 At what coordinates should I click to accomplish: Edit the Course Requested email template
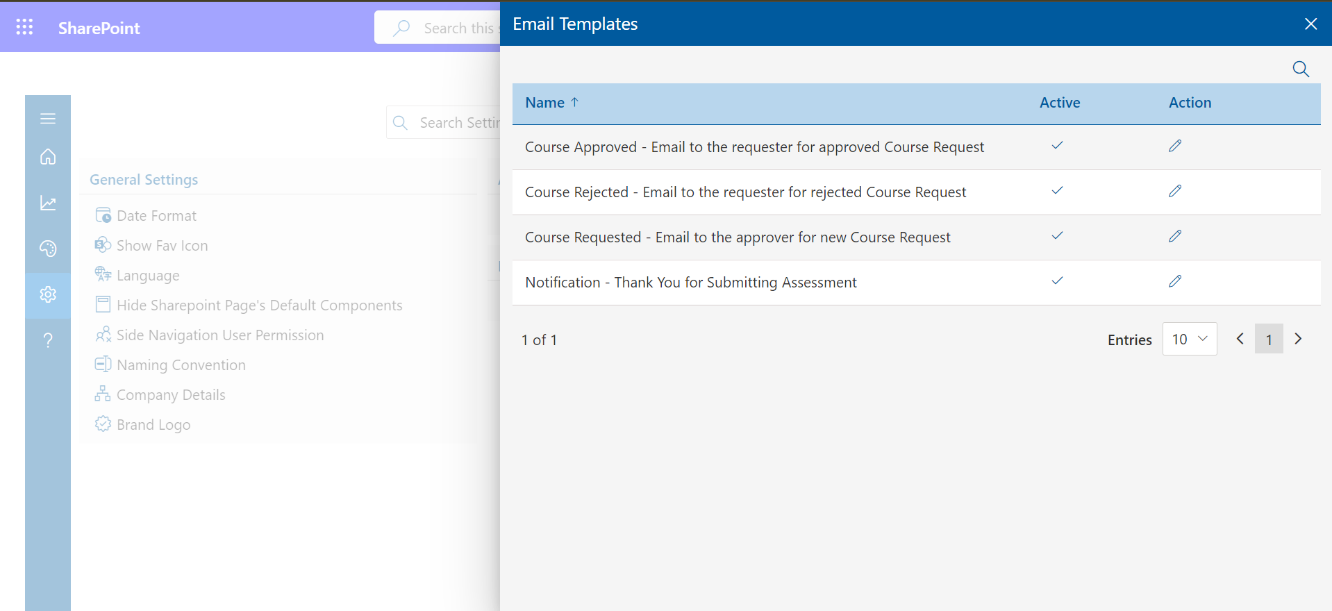click(x=1175, y=236)
